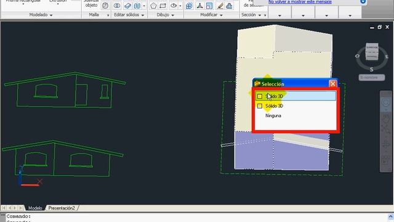Click the ViewCube top face
The width and height of the screenshot is (394, 222).
[372, 47]
